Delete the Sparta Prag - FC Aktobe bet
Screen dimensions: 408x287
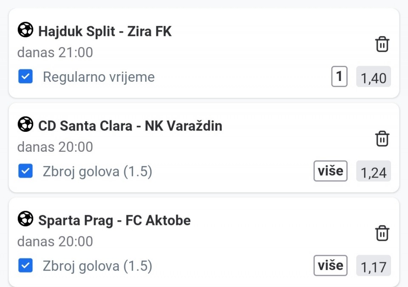click(382, 233)
